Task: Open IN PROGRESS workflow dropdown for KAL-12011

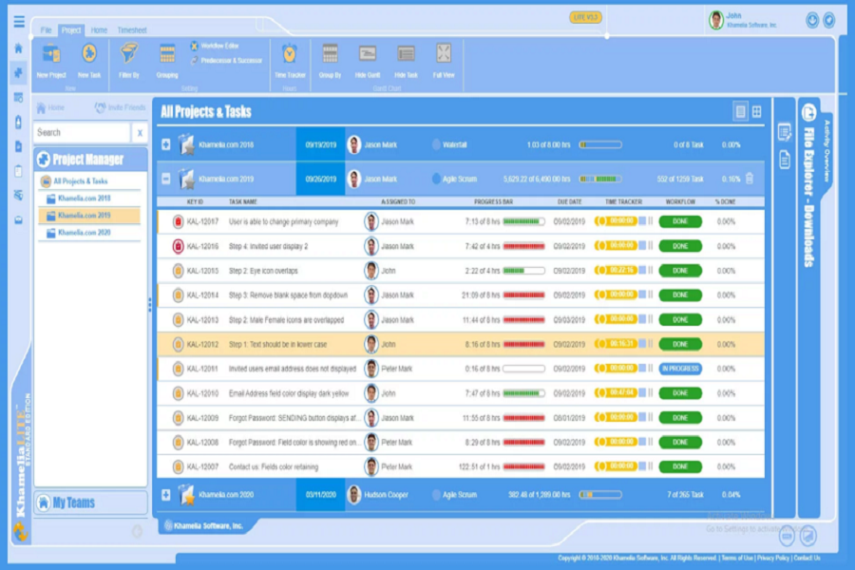Action: tap(680, 369)
